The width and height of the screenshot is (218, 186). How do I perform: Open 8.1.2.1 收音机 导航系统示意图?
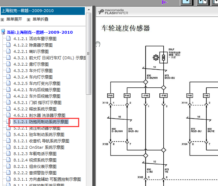pyautogui.click(x=41, y=141)
